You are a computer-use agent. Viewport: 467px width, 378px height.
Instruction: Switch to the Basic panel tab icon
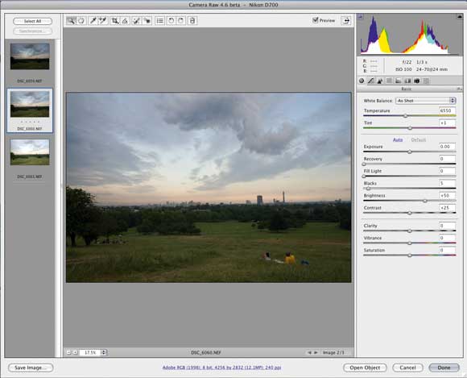pyautogui.click(x=362, y=81)
